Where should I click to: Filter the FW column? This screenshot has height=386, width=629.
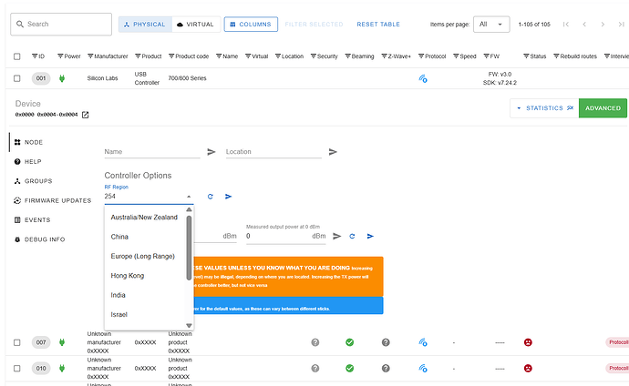click(x=487, y=56)
